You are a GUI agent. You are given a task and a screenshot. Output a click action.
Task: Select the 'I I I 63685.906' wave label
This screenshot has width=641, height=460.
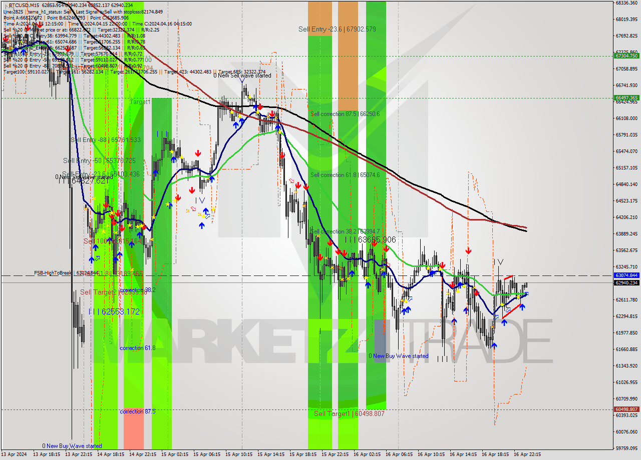(x=371, y=239)
